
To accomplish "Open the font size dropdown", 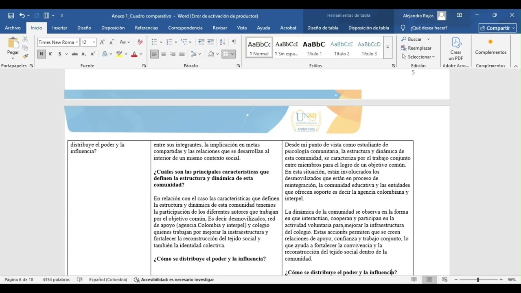I will (x=94, y=42).
